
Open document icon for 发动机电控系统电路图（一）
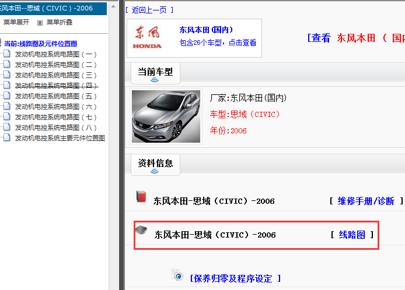point(7,54)
